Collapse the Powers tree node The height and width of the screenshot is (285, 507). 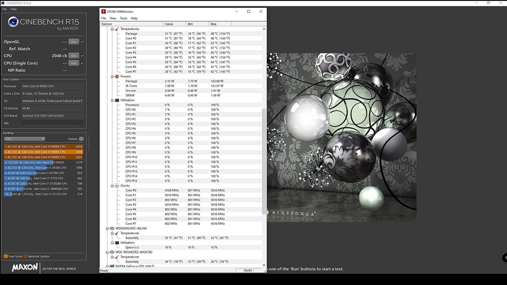coord(112,77)
